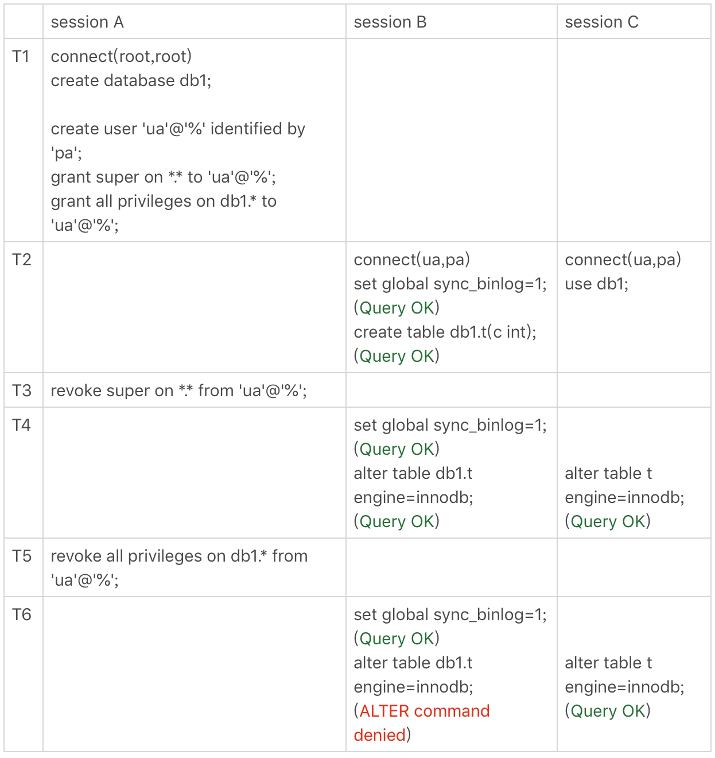Select the T6 row label
The image size is (715, 758).
[22, 614]
